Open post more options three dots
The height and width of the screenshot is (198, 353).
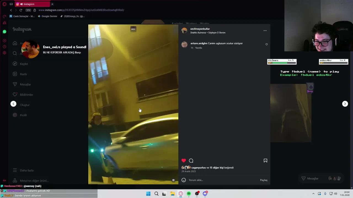click(x=265, y=31)
